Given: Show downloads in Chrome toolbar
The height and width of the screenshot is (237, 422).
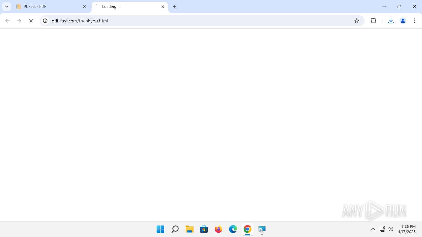Looking at the screenshot, I should (391, 21).
